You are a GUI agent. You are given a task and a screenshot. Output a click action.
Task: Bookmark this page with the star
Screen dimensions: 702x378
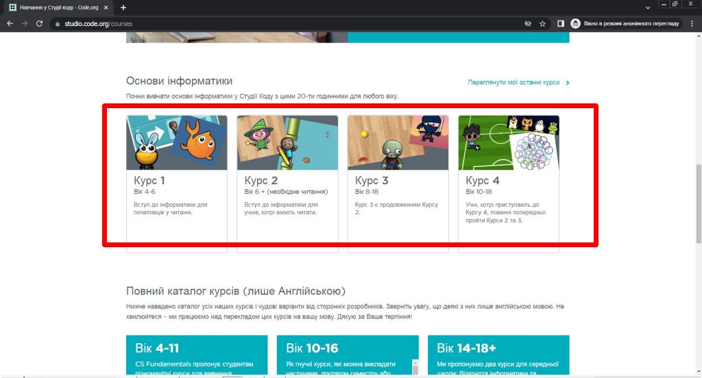(543, 24)
